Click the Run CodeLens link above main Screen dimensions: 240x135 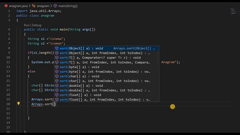(x=27, y=25)
